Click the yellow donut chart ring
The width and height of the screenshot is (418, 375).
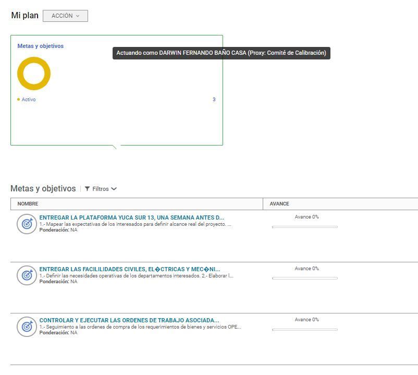34,74
